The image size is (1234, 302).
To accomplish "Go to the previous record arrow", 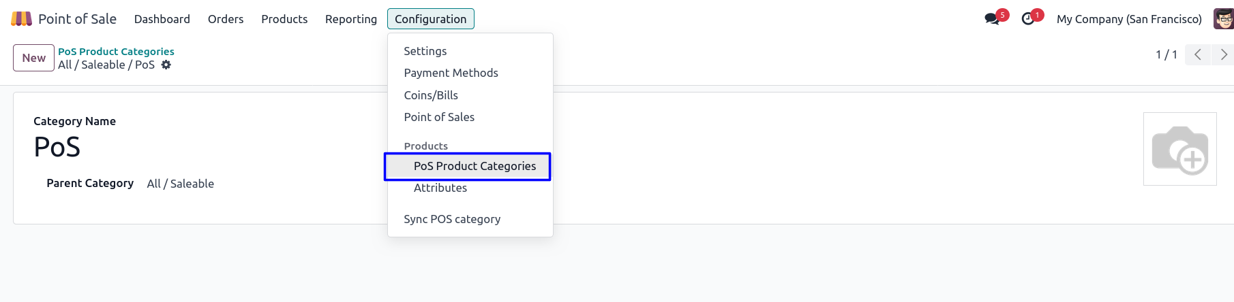I will [1198, 54].
